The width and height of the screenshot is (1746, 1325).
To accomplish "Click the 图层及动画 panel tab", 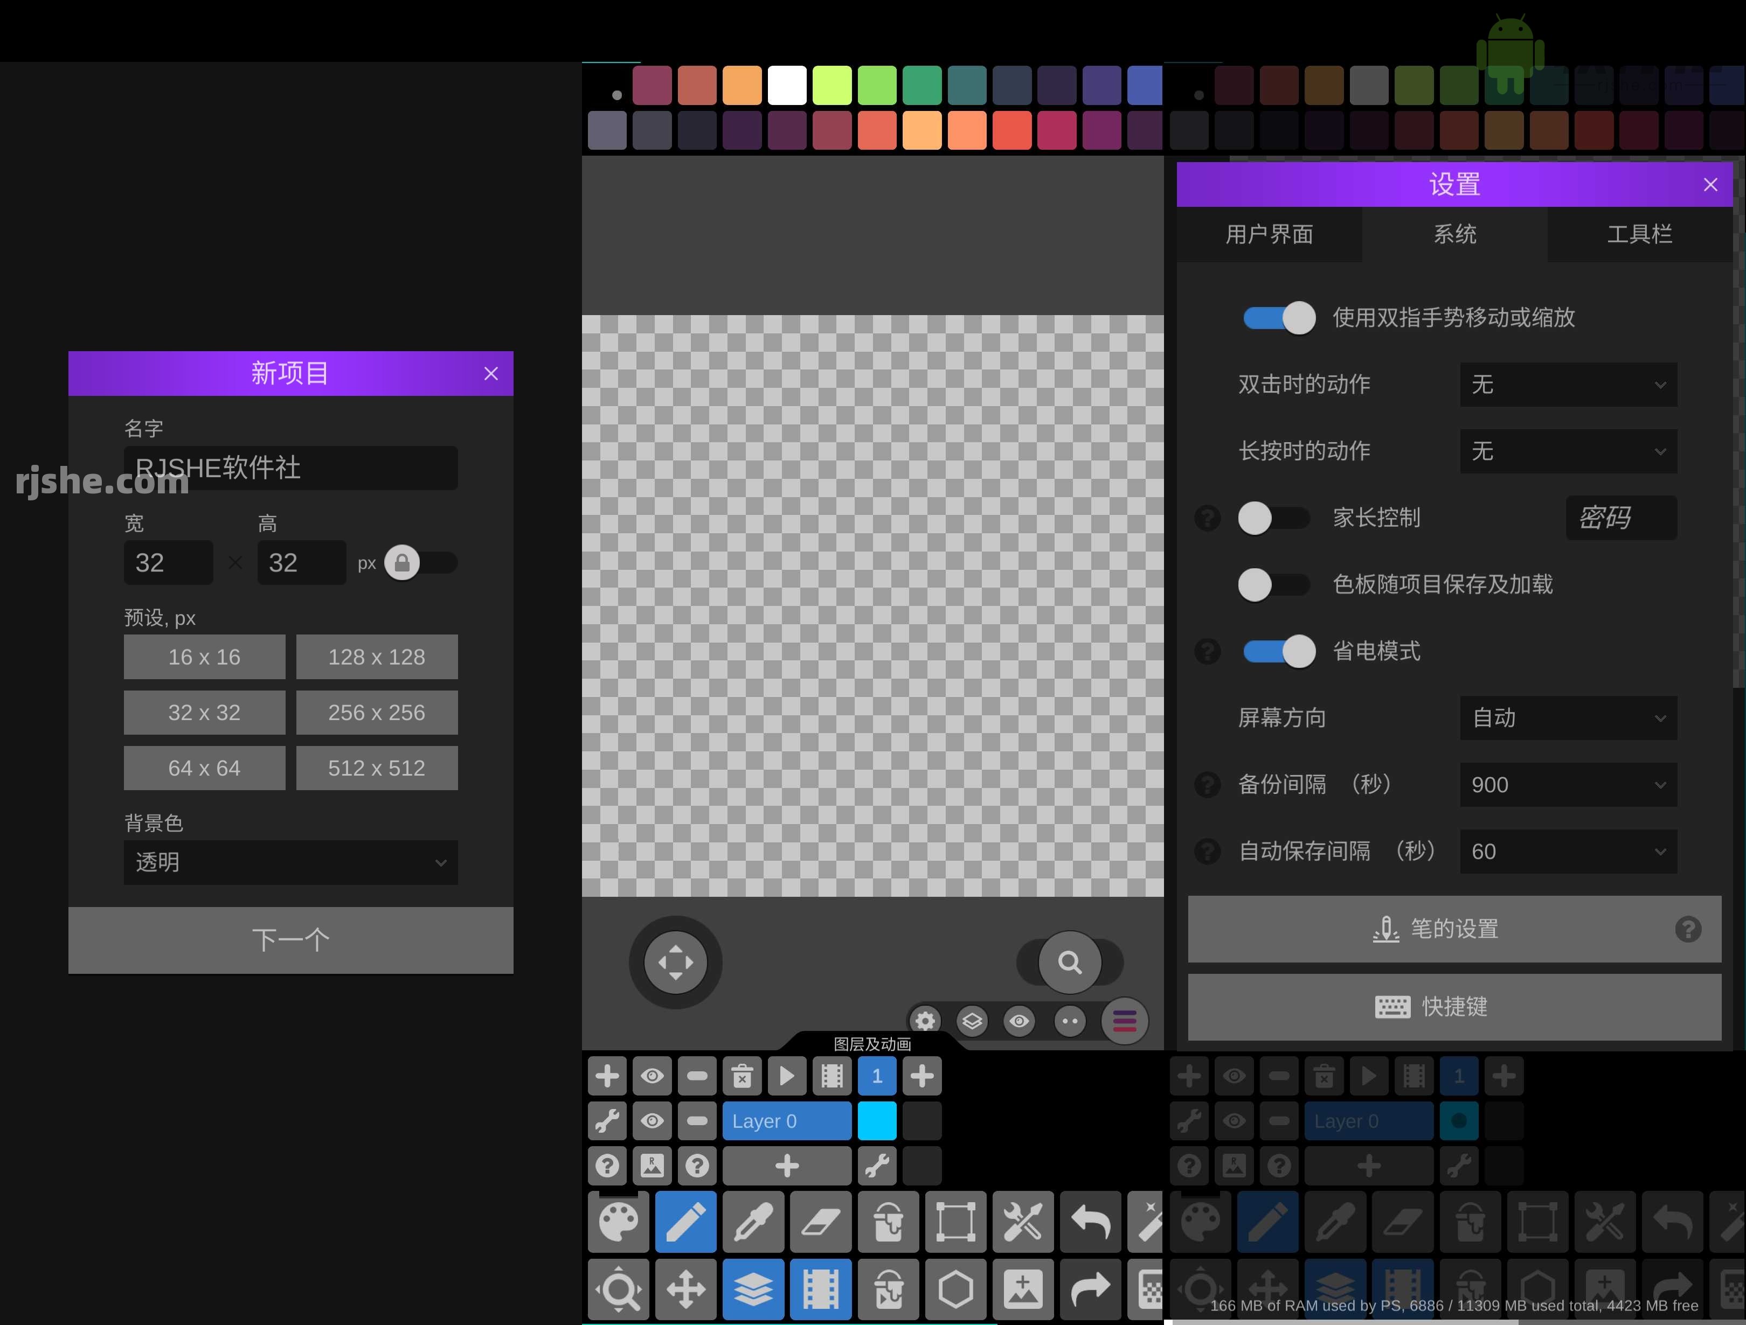I will (872, 1043).
